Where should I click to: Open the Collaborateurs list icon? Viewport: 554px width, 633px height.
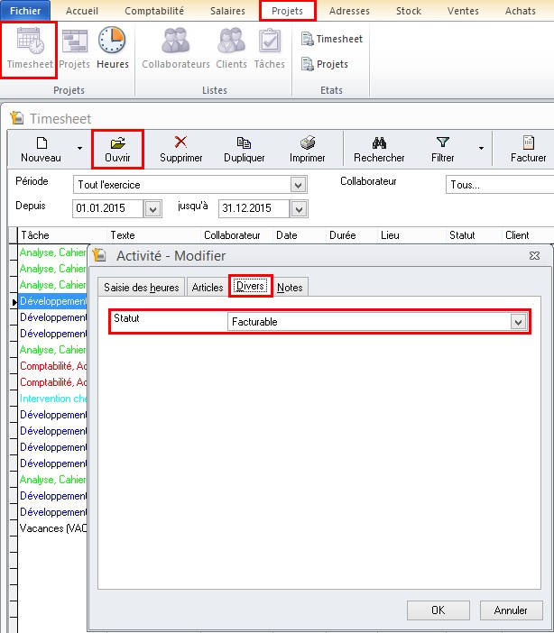176,49
